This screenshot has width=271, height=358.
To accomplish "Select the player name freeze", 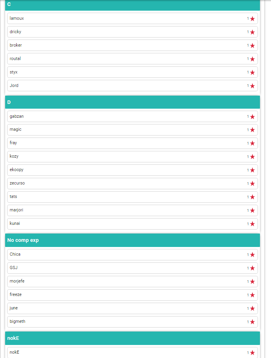I will [x=15, y=294].
